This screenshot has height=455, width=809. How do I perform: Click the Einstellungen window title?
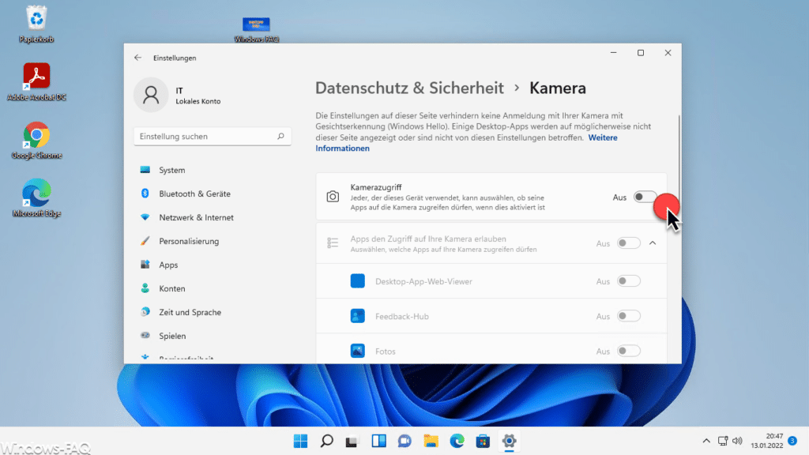point(175,58)
